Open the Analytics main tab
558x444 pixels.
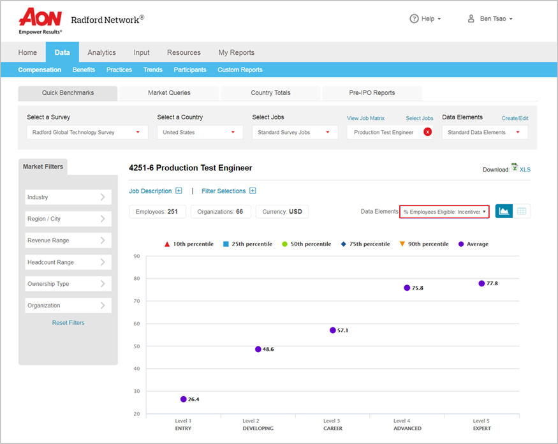click(x=101, y=53)
